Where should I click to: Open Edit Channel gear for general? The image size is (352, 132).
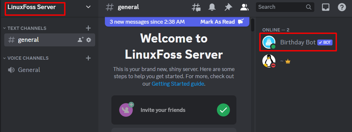point(89,40)
